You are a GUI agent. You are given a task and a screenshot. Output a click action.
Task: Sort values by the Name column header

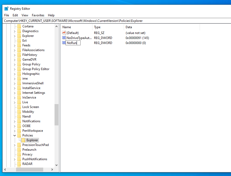tap(76, 27)
